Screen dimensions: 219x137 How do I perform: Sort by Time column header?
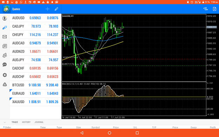[x=43, y=127]
